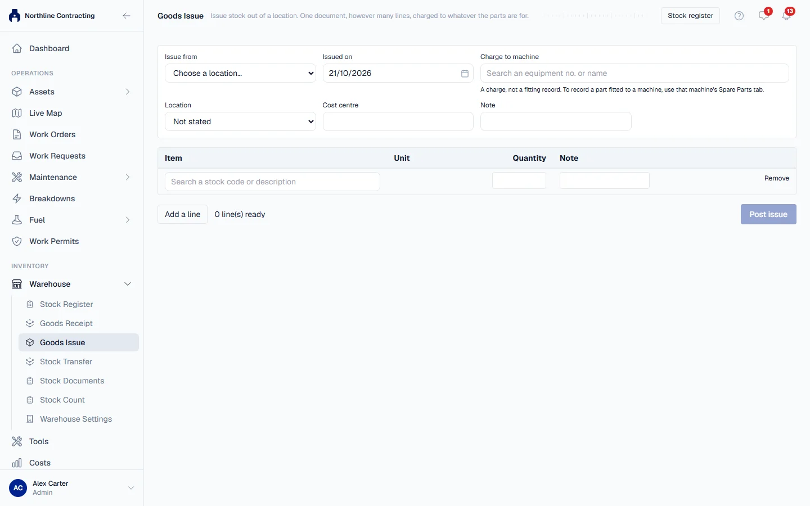
Task: Select Stock Documents in sidebar
Action: point(79,381)
